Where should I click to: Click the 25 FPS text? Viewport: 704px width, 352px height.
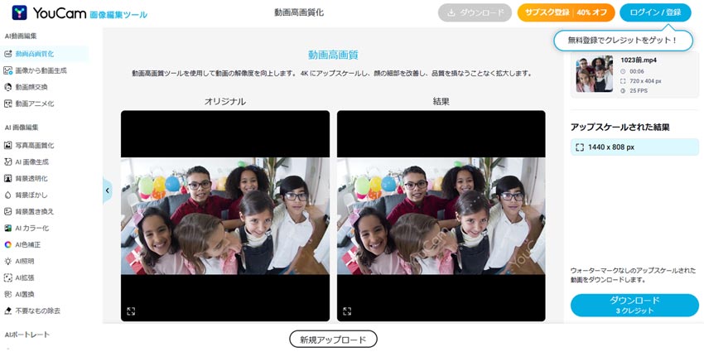(638, 91)
